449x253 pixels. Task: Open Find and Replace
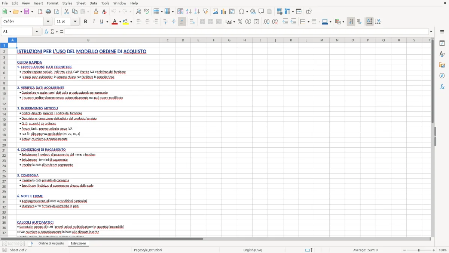pos(138,12)
